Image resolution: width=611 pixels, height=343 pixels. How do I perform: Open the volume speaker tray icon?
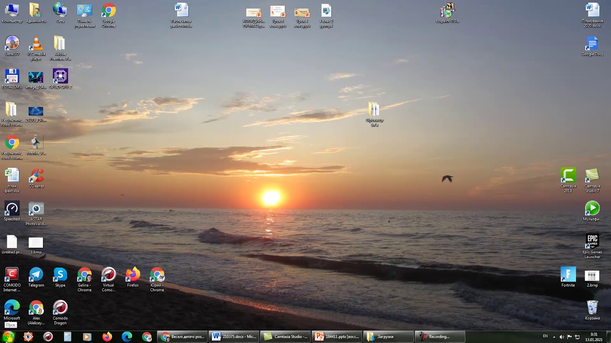click(562, 337)
